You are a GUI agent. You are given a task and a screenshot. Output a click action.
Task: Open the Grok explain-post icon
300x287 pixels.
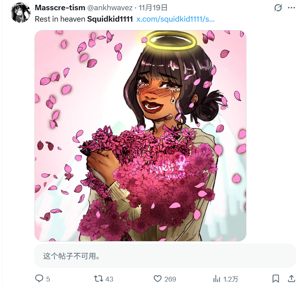[x=278, y=8]
